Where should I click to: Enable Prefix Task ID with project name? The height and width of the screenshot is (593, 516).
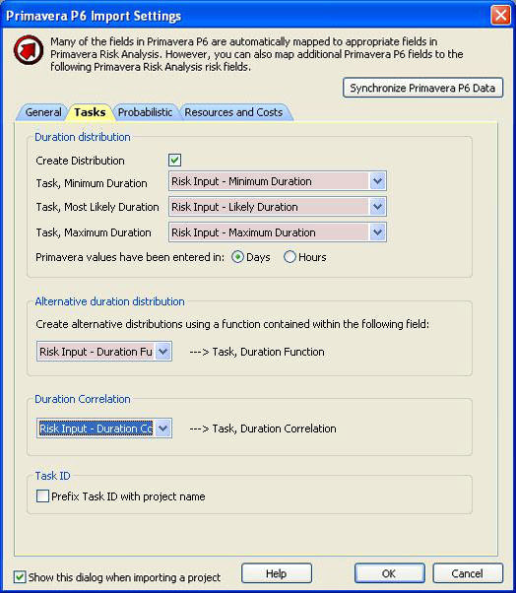pos(42,496)
